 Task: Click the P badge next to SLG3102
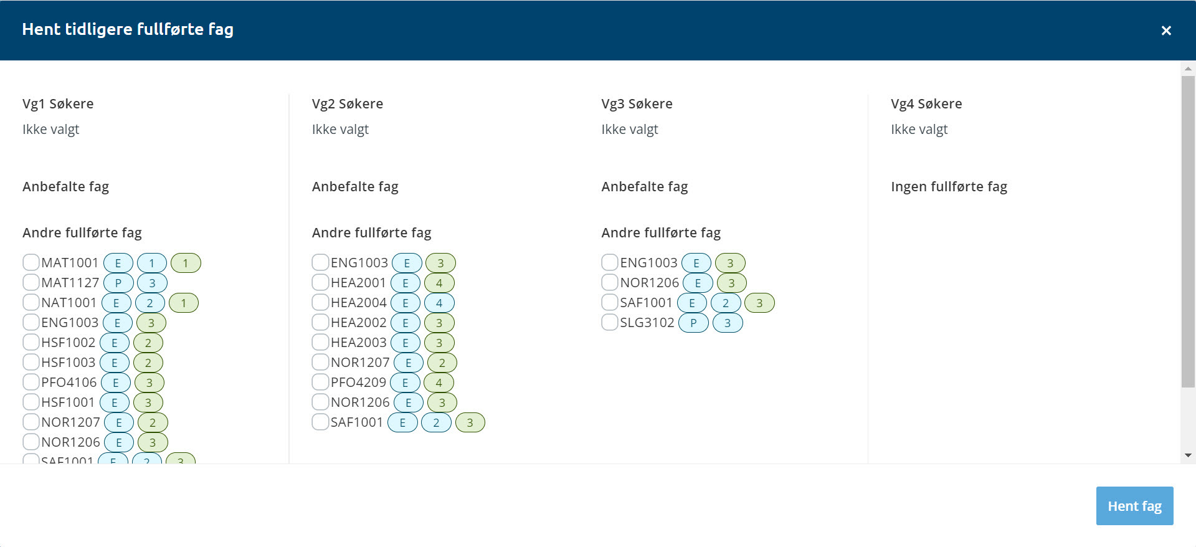[693, 323]
